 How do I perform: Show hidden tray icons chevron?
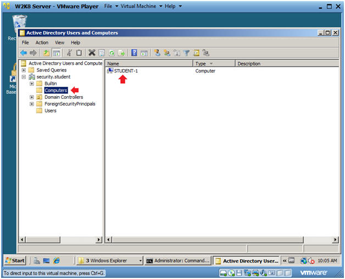coord(285,261)
